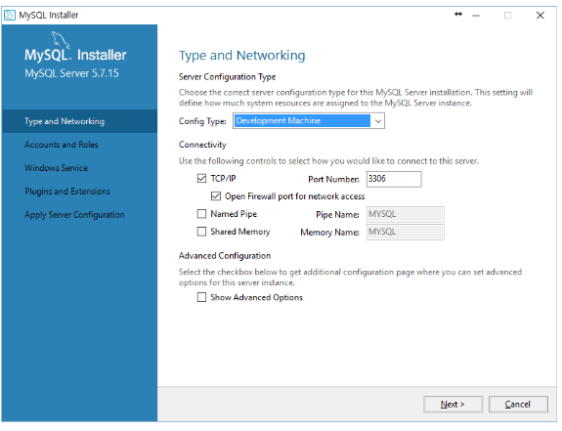Viewport: 562px width, 431px height.
Task: Click the Pipe Name label
Action: pyautogui.click(x=337, y=215)
